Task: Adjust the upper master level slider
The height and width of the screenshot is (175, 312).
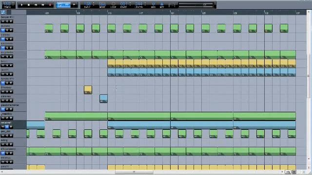Action: click(x=196, y=4)
